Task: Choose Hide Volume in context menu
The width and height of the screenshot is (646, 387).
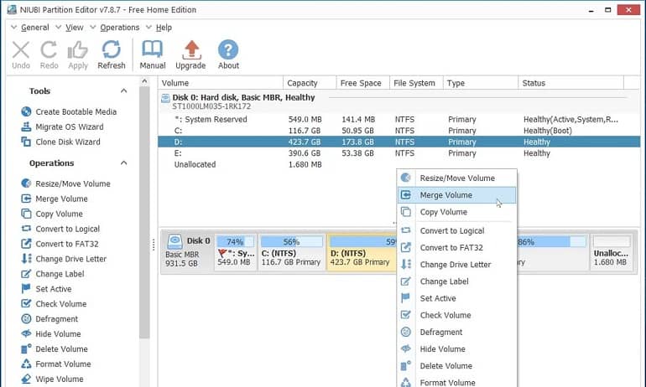Action: pos(457,348)
